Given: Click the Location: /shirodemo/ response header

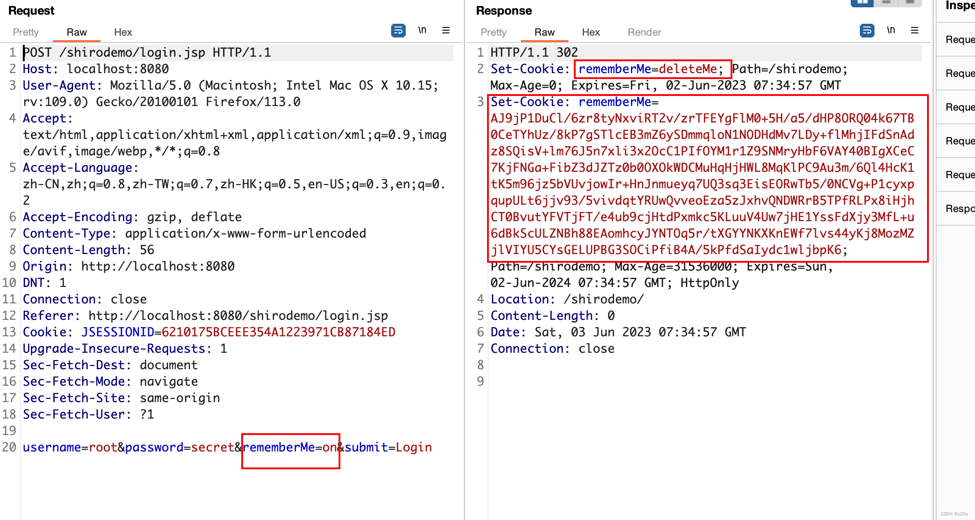Looking at the screenshot, I should [x=567, y=299].
